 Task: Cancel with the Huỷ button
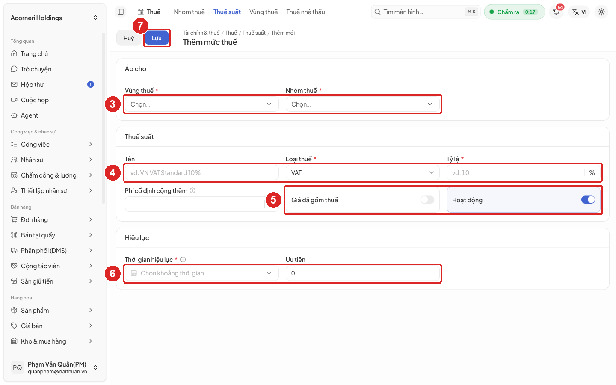[129, 38]
